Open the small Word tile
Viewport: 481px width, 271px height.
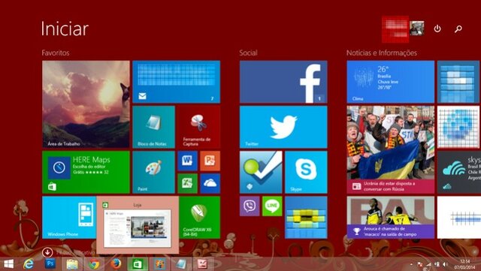click(x=187, y=161)
